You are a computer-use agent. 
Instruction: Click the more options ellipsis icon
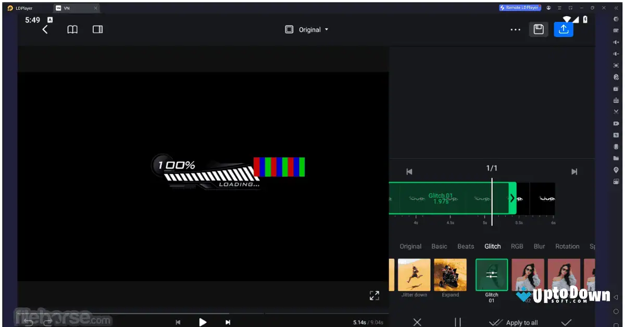pos(515,30)
